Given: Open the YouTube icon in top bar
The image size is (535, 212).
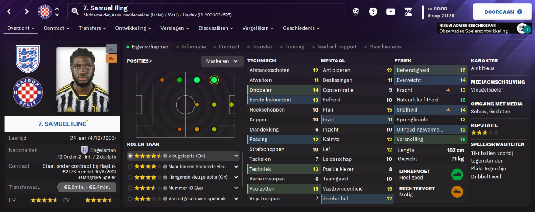Looking at the screenshot, I should coord(391,12).
